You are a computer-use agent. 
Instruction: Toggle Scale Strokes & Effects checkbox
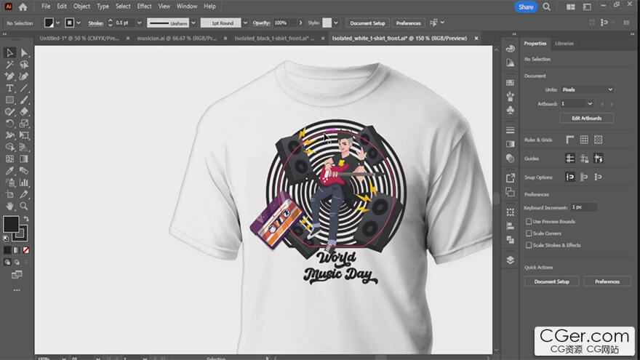[x=529, y=245]
